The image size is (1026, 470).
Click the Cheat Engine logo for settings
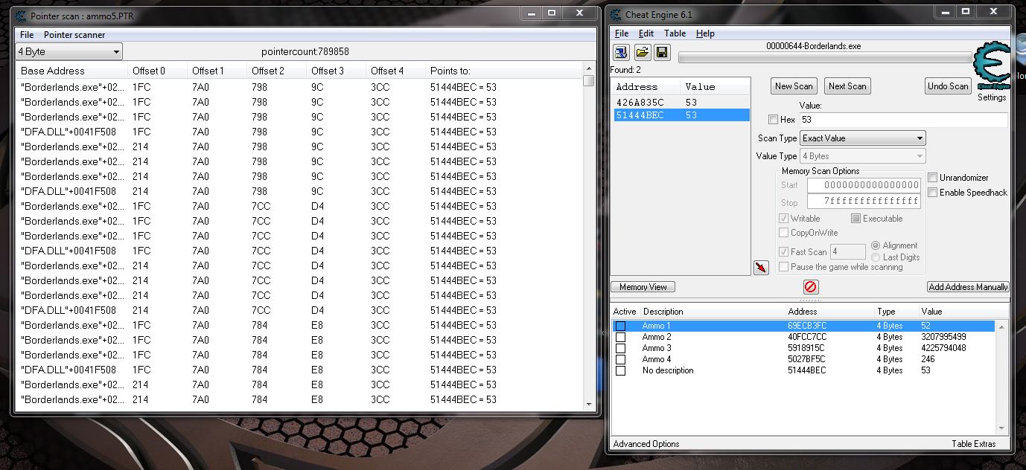991,68
